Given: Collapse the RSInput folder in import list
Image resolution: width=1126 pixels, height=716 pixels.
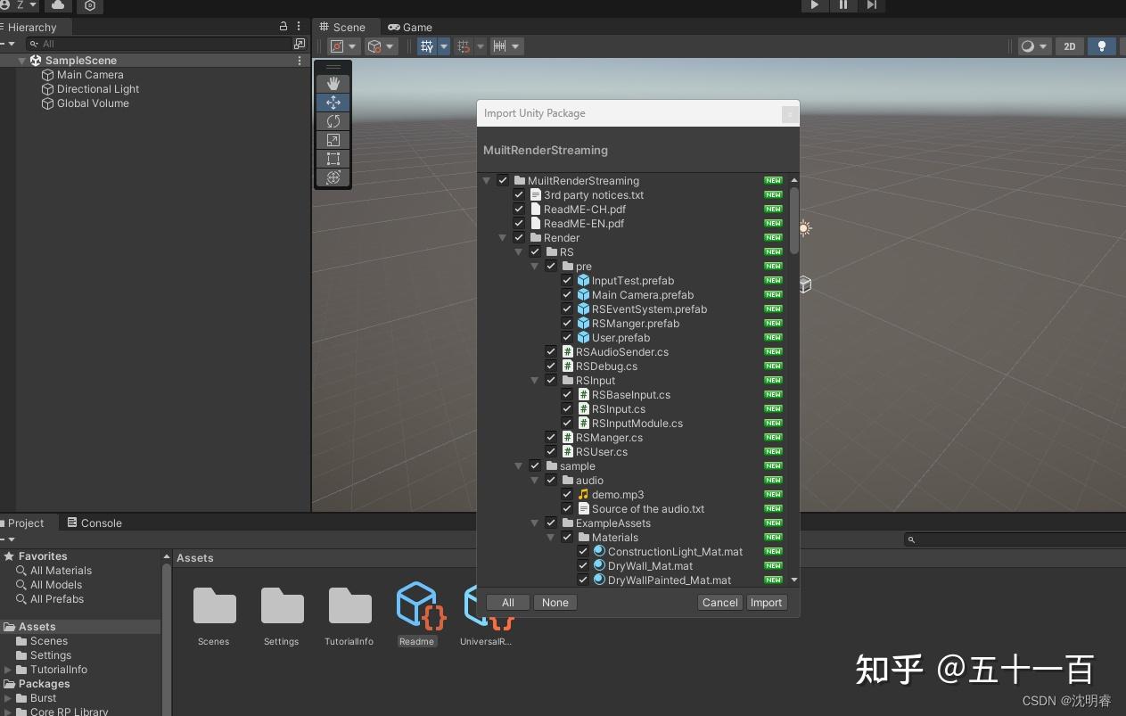Looking at the screenshot, I should click(535, 381).
